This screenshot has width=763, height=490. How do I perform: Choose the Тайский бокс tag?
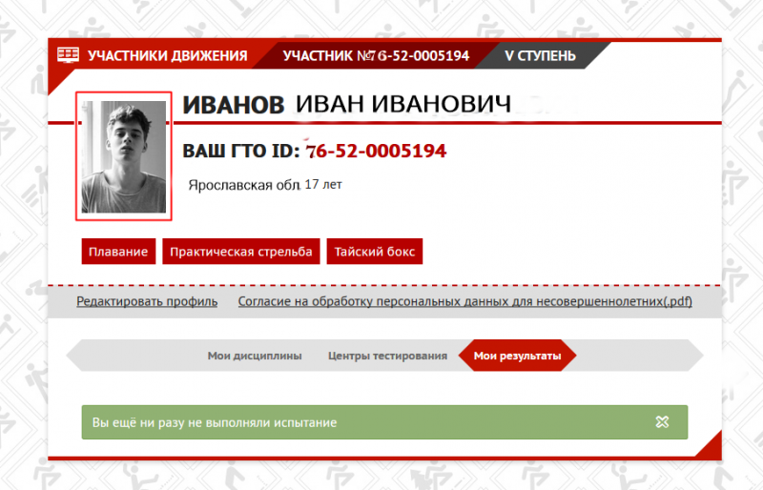click(375, 252)
